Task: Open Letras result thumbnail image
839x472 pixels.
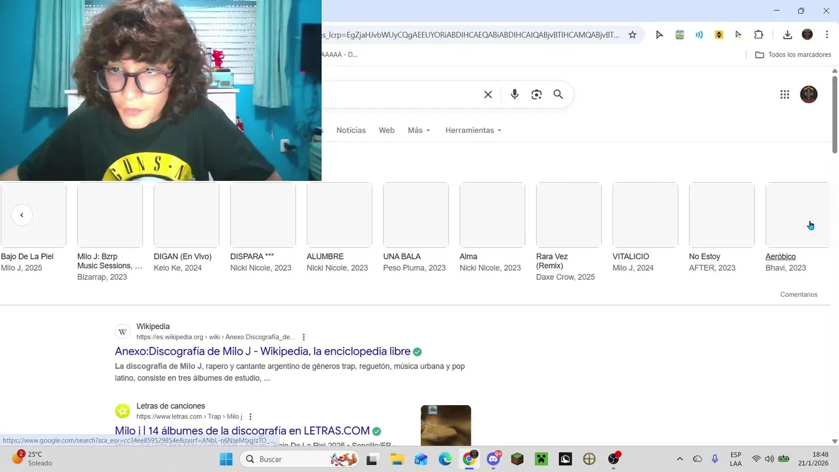Action: [x=446, y=425]
